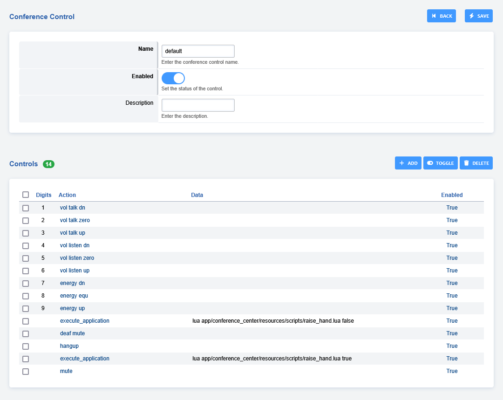Click the Back button with rewind icon
Screen dimensions: 503x400
[441, 16]
